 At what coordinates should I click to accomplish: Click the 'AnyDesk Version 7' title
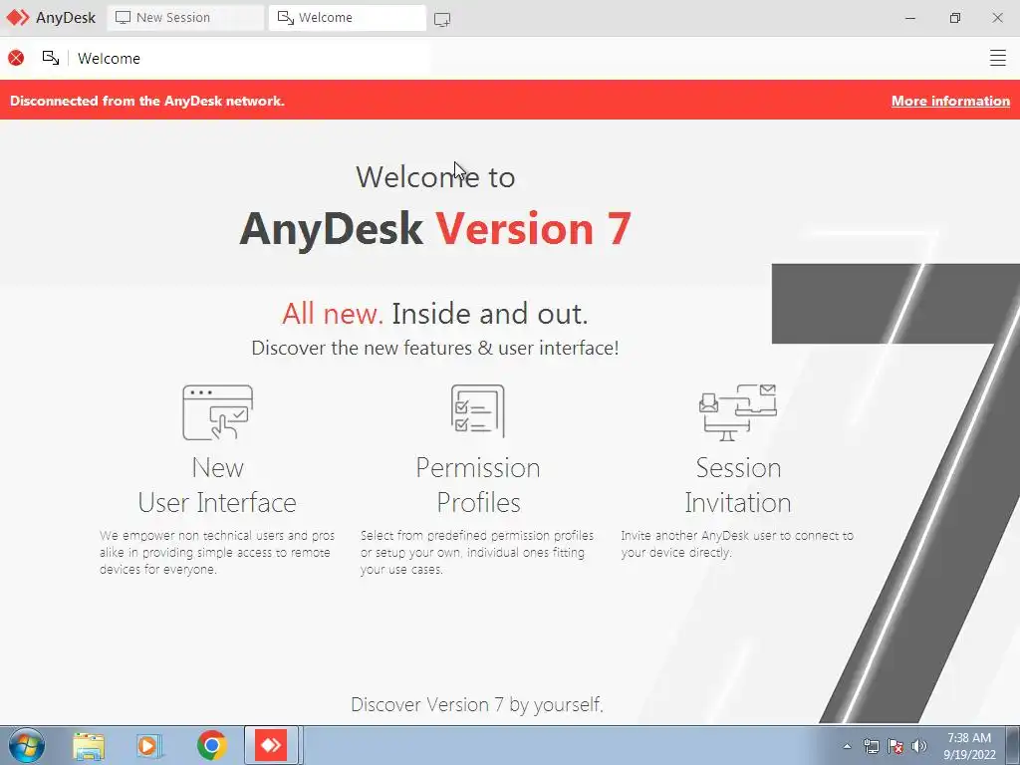(x=435, y=229)
